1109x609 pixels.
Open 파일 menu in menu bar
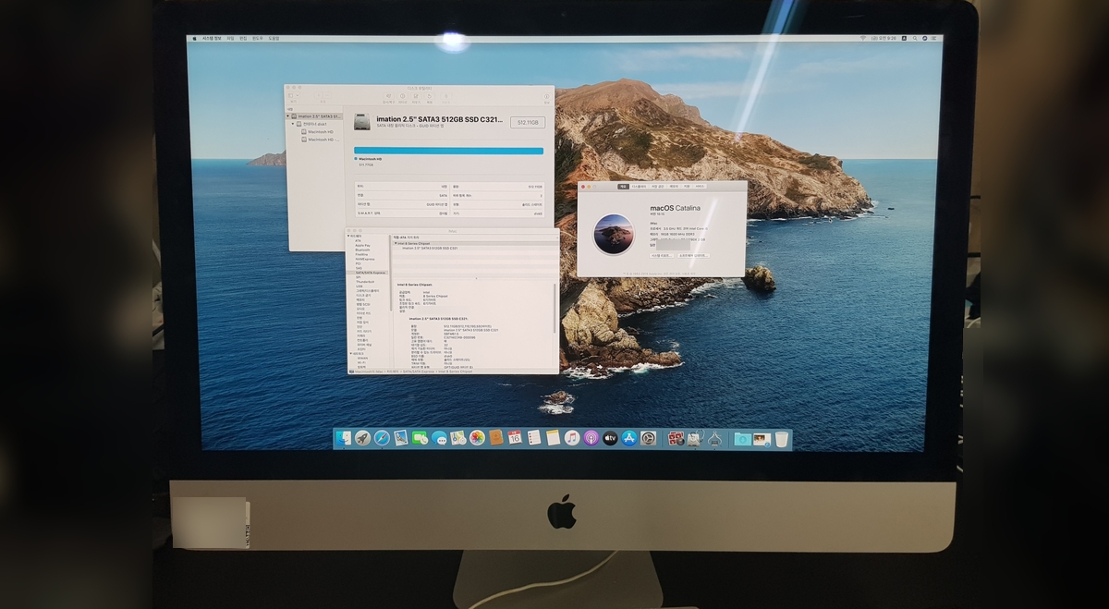230,38
